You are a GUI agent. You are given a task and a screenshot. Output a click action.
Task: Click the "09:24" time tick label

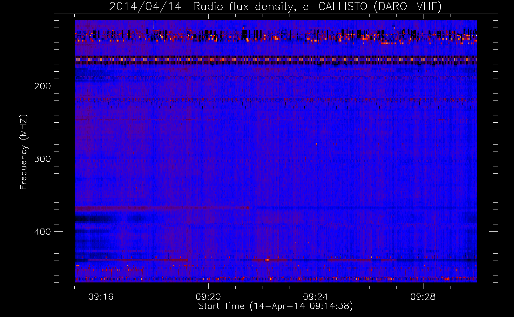pyautogui.click(x=316, y=297)
